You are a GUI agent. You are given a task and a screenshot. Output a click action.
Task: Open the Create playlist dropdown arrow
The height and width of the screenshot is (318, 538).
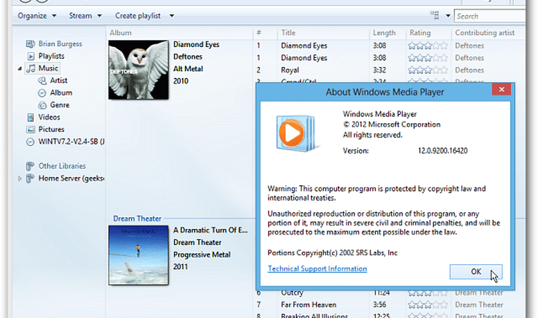pos(172,16)
